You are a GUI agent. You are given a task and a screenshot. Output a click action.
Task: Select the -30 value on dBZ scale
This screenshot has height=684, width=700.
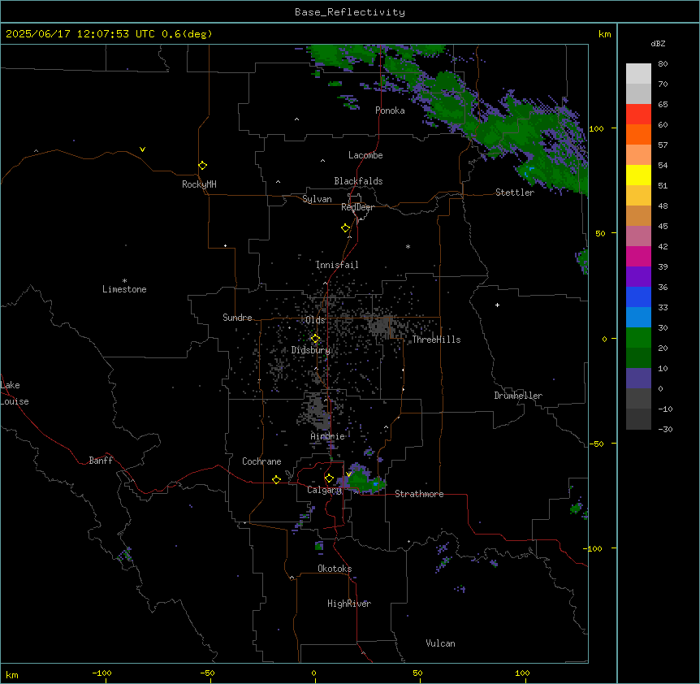[665, 429]
